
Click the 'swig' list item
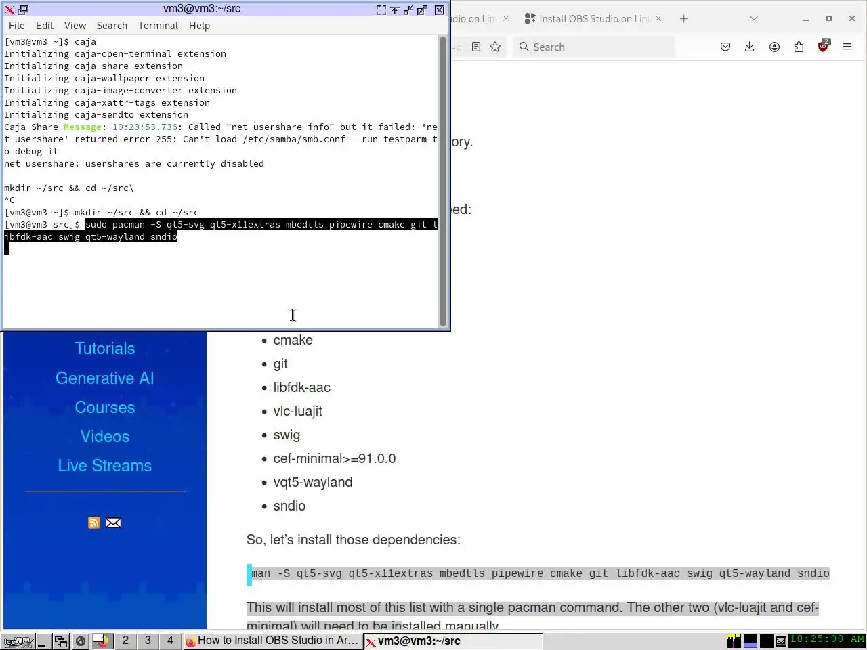[x=287, y=435]
